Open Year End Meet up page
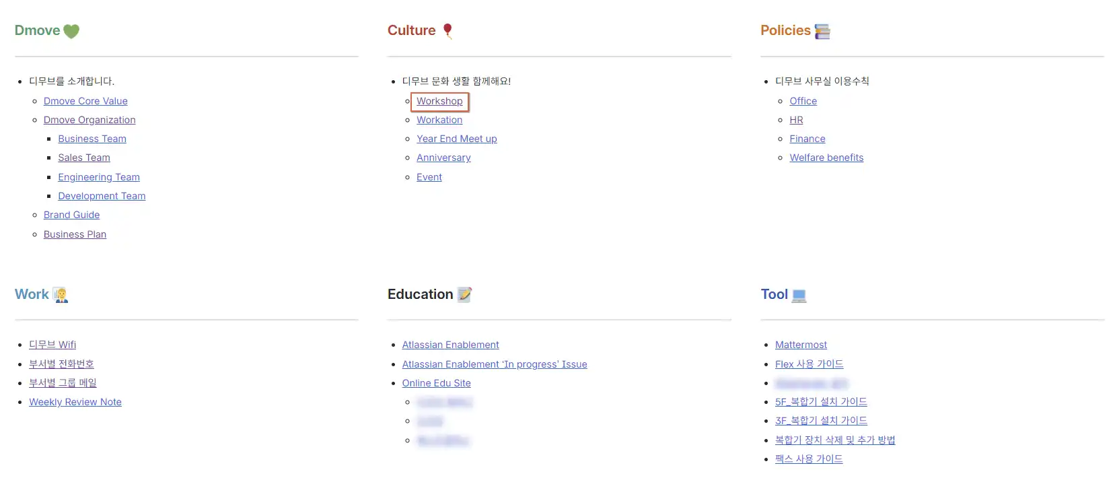Screen dimensions: 1115x478 [x=457, y=139]
